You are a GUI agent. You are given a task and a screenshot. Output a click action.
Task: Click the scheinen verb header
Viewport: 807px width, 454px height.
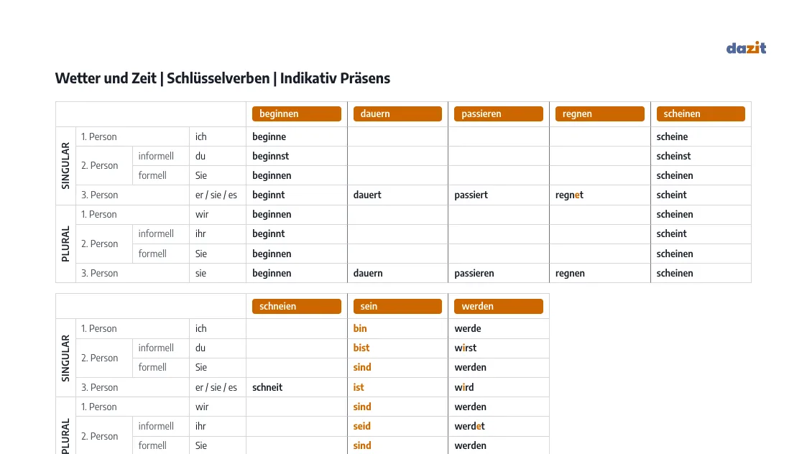701,114
